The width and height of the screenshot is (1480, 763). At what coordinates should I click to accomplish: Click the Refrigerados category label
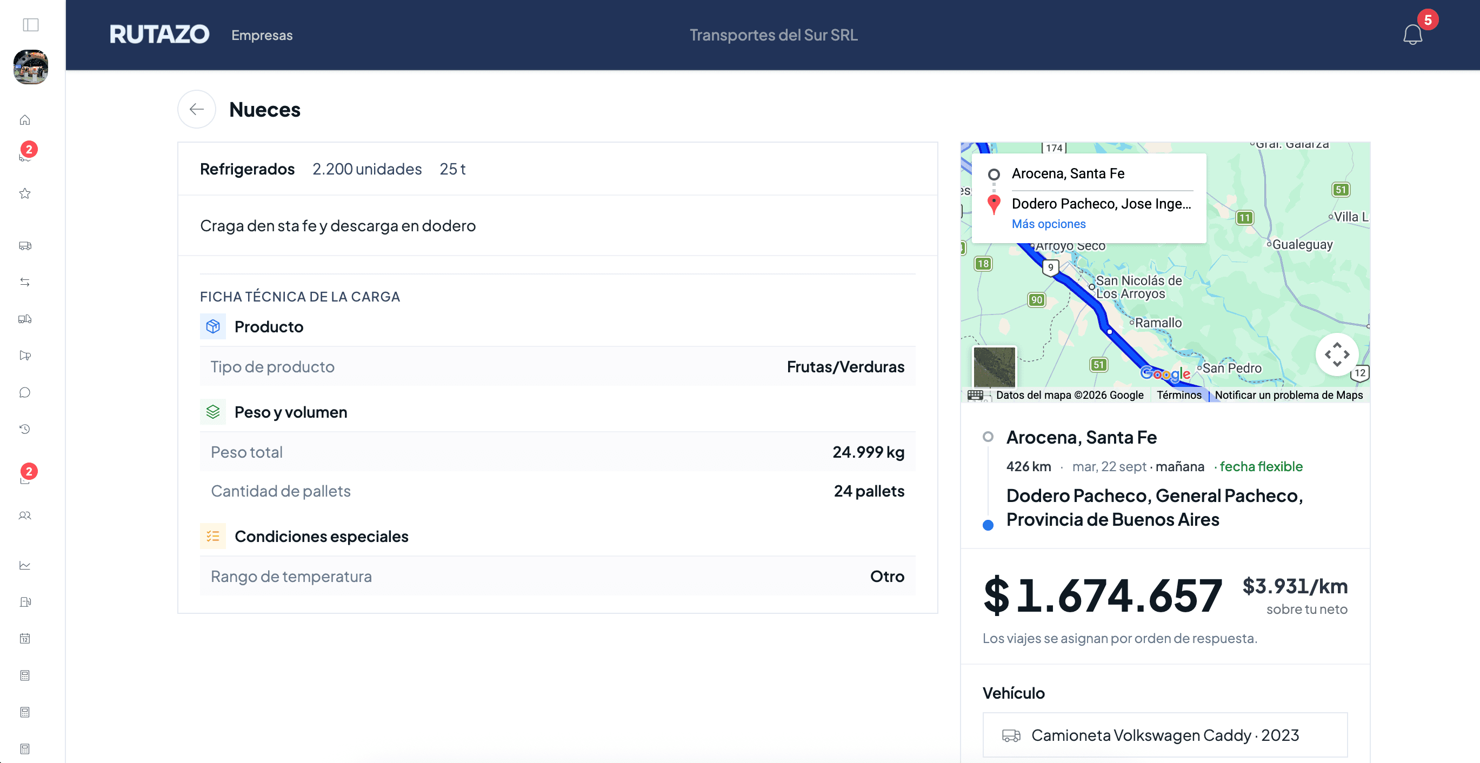click(x=247, y=169)
